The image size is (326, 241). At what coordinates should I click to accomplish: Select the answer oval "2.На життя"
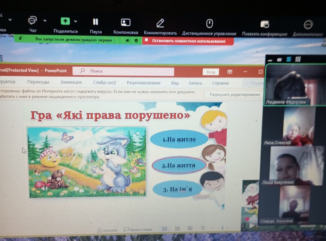(178, 166)
